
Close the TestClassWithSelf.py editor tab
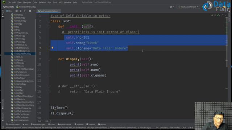click(59, 11)
